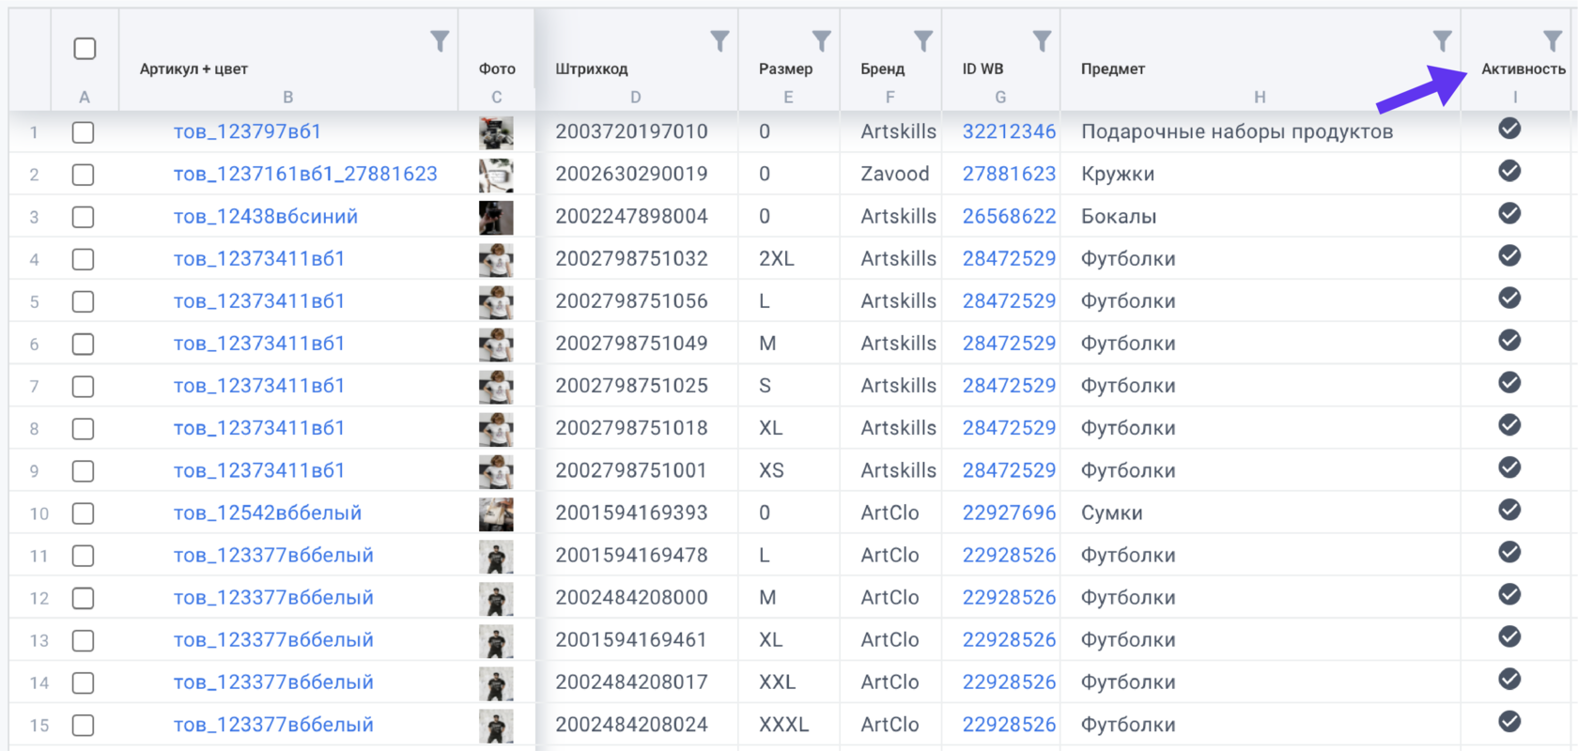Image resolution: width=1578 pixels, height=751 pixels.
Task: Toggle activity status for row 8
Action: pyautogui.click(x=1509, y=425)
